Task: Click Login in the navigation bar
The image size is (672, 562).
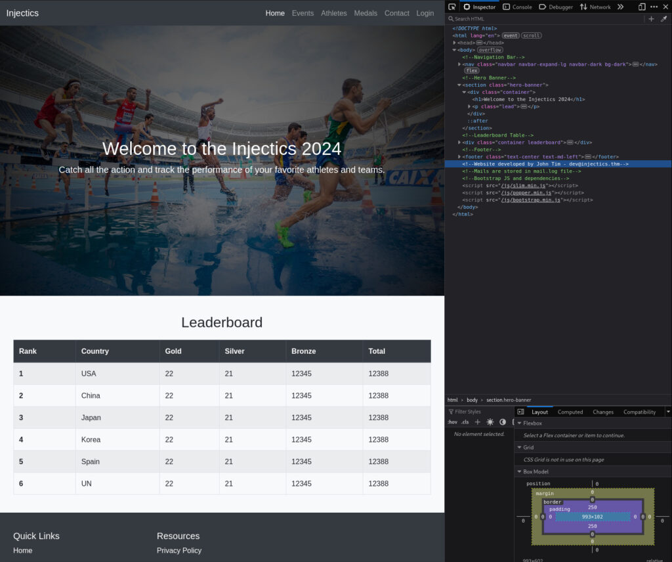Action: pos(425,12)
